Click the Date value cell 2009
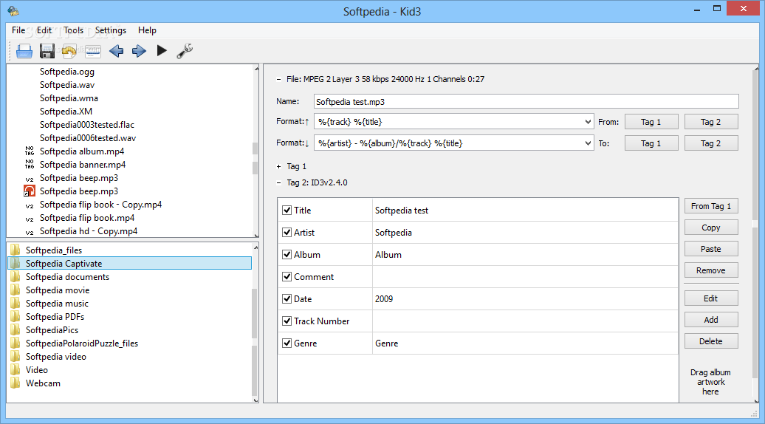This screenshot has width=765, height=424. (x=526, y=299)
